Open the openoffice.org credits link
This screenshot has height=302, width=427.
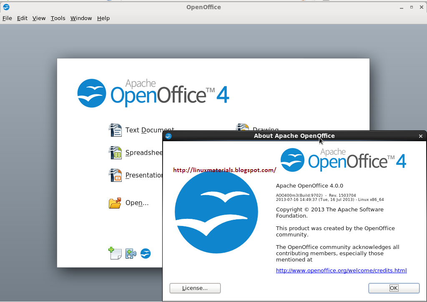tap(341, 270)
